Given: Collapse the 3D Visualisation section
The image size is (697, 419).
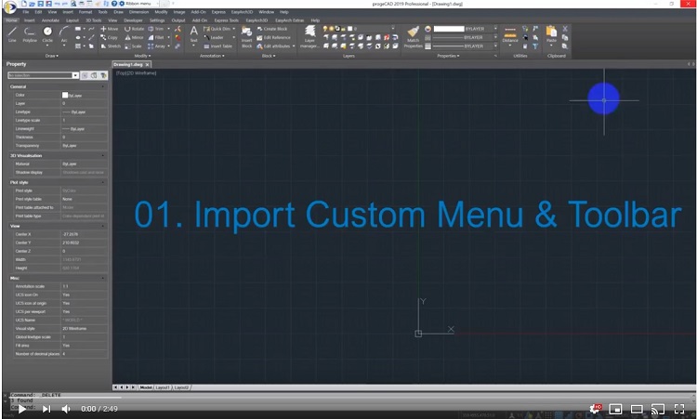Looking at the screenshot, I should point(102,155).
